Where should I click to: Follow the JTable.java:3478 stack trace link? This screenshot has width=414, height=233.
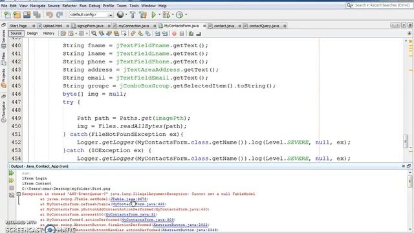coord(129,199)
